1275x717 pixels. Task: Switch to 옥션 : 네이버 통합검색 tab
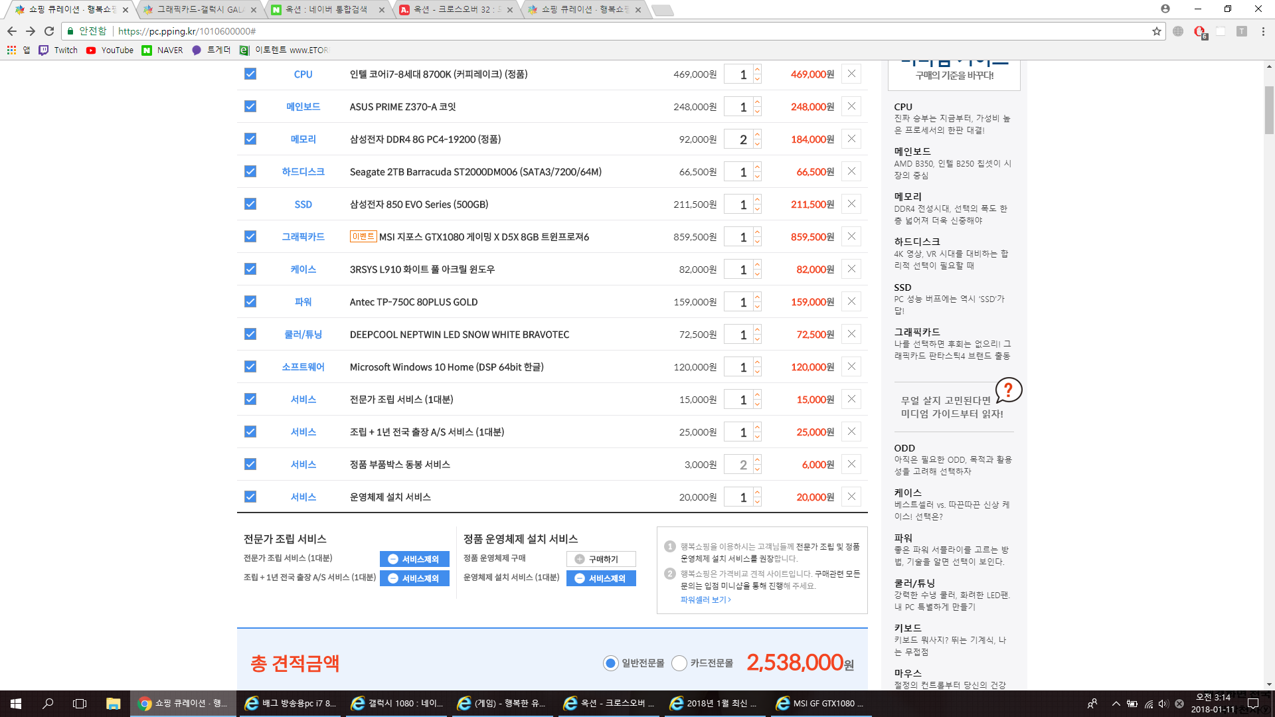tap(328, 10)
